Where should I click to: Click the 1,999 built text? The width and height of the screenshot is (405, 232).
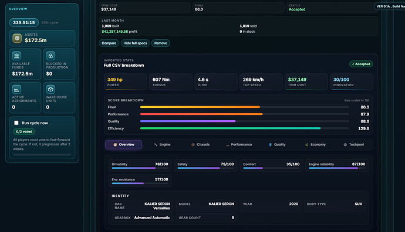(110, 26)
